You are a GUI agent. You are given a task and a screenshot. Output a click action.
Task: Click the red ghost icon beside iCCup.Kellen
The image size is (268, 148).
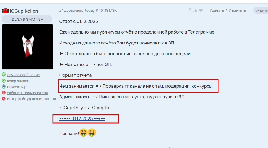coord(5,11)
